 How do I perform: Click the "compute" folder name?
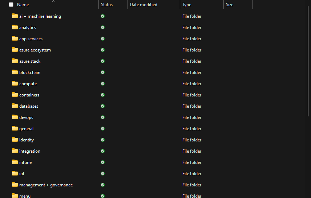click(28, 84)
